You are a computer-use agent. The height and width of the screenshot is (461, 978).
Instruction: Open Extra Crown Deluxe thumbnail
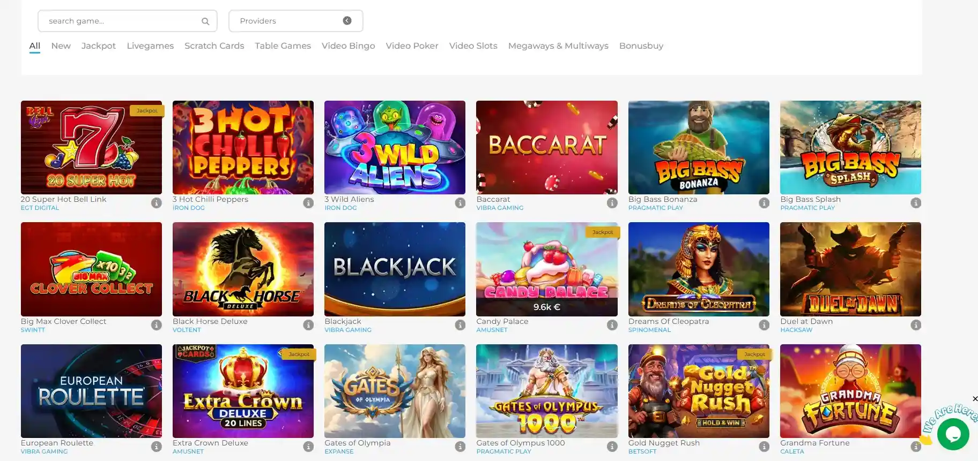pyautogui.click(x=243, y=391)
